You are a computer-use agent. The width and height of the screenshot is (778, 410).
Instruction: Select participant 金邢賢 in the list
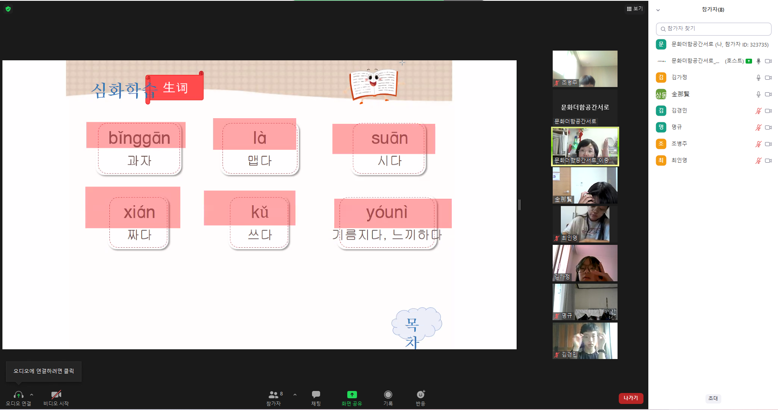[x=680, y=94]
